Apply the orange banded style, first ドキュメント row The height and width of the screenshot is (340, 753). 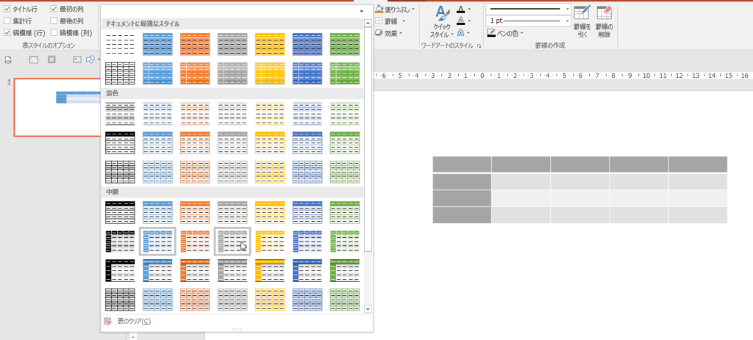pos(195,44)
